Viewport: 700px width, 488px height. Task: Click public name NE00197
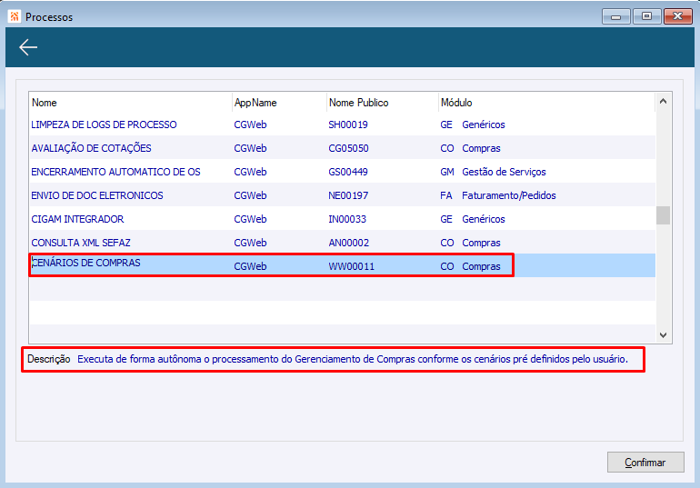348,195
